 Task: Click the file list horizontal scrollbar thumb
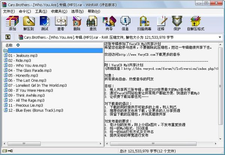click(x=24, y=143)
